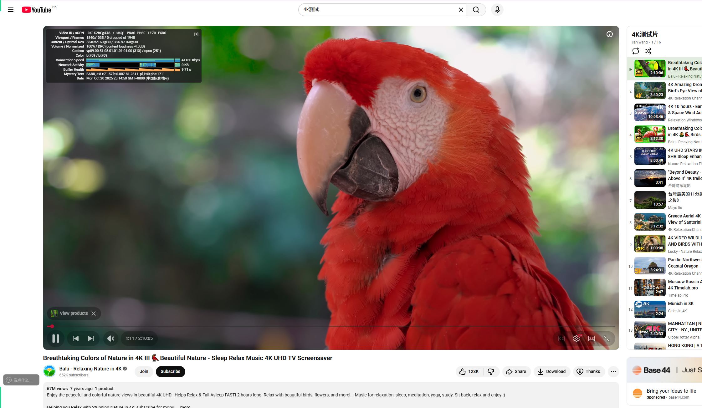This screenshot has width=702, height=408.
Task: Toggle playlist loop
Action: coord(635,51)
